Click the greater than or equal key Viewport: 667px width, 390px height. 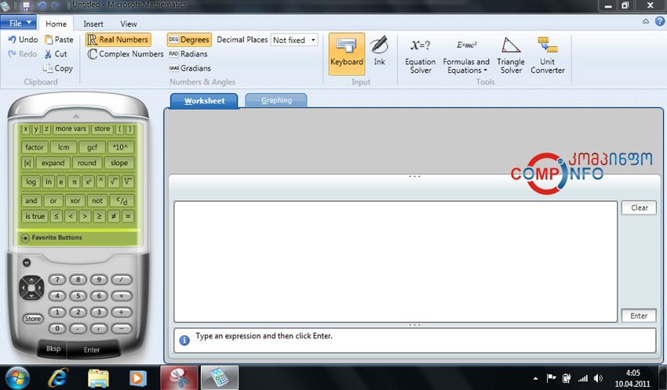[x=99, y=216]
